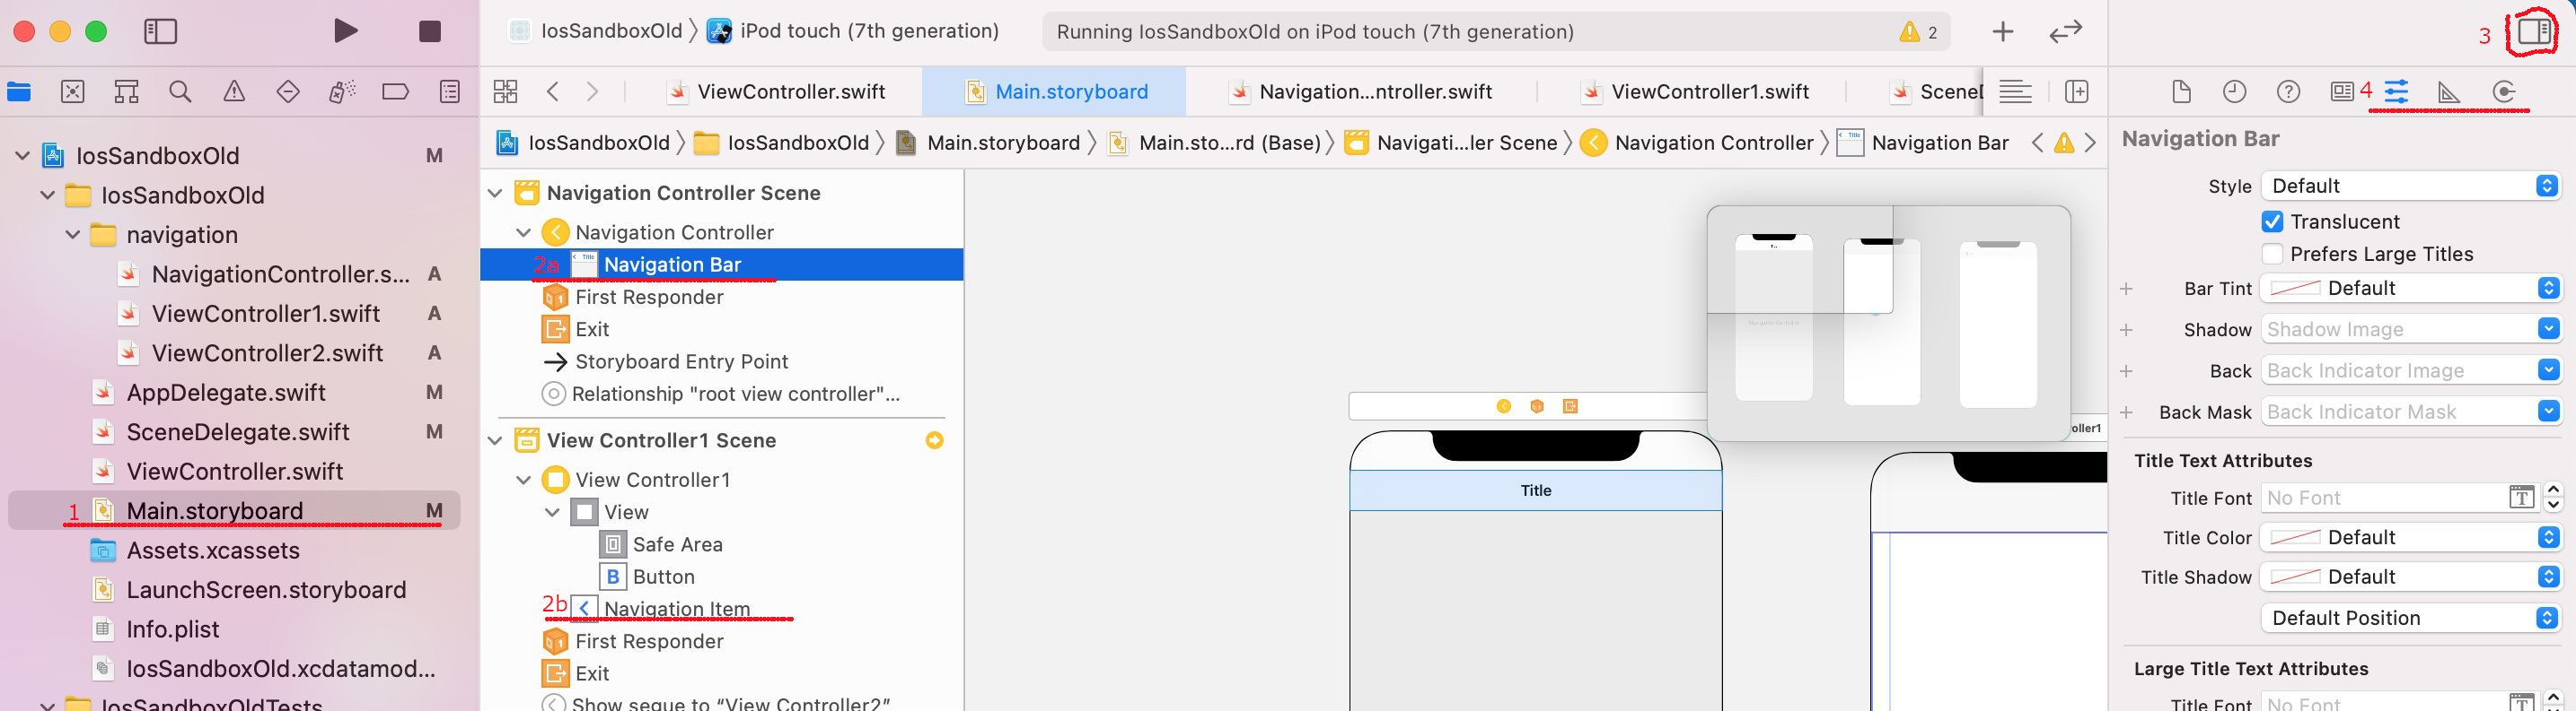Show the History inspector

2235,91
